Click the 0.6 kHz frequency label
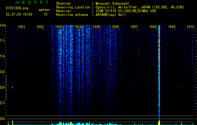Image resolution: width=197 pixels, height=125 pixels. point(3,119)
